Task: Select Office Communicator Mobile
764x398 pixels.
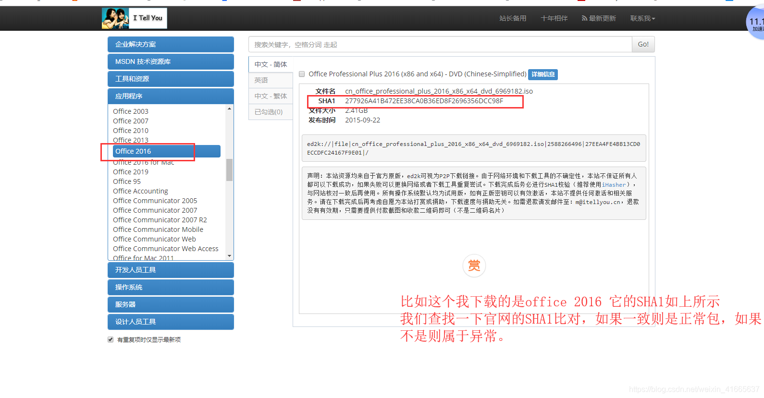Action: (x=158, y=229)
